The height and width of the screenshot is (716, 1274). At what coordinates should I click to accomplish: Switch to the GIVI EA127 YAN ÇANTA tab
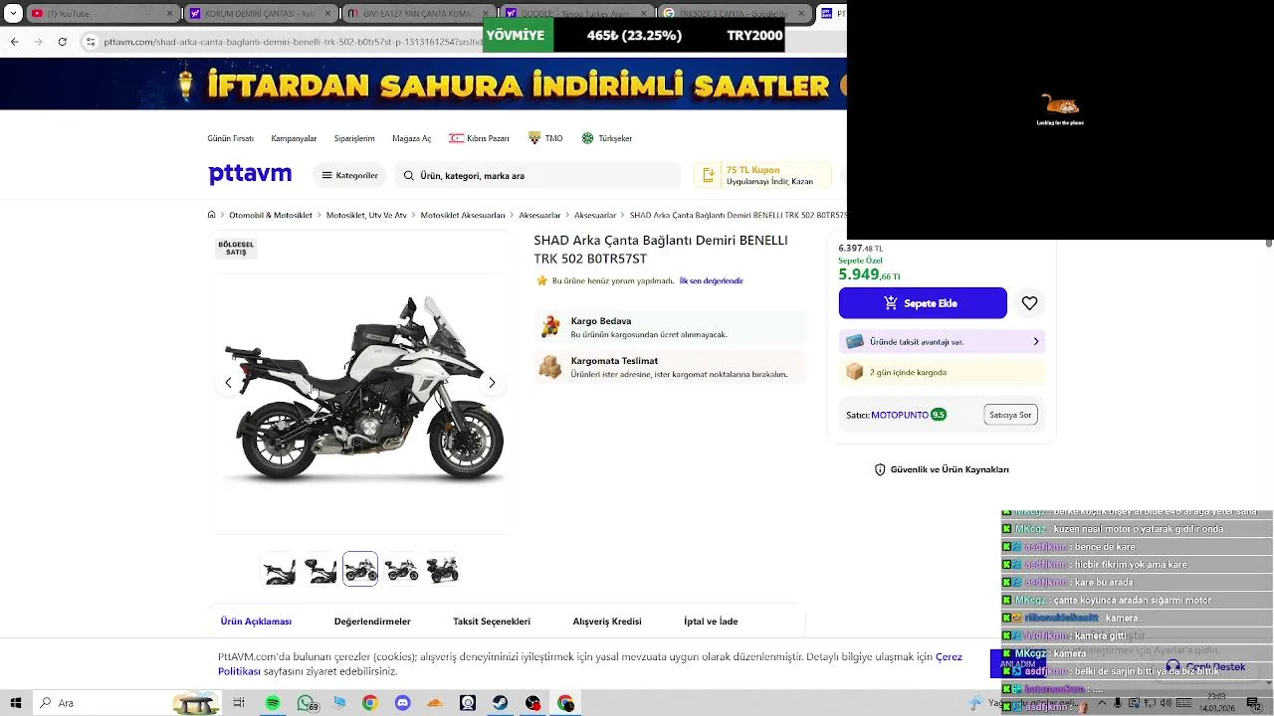416,14
